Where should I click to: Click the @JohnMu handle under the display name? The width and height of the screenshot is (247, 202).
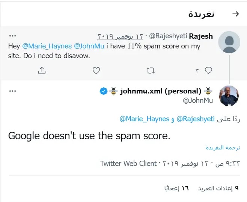(x=199, y=100)
